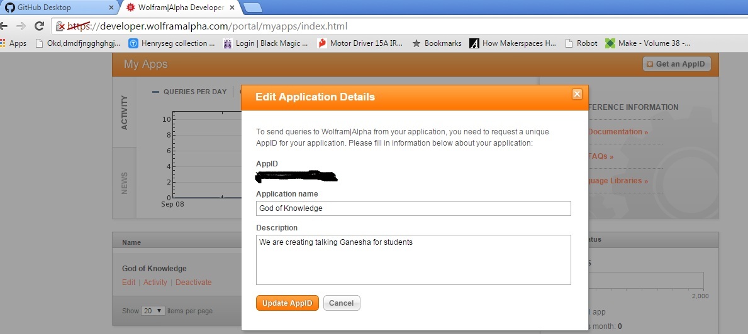Click the FAQs link

pyautogui.click(x=601, y=156)
